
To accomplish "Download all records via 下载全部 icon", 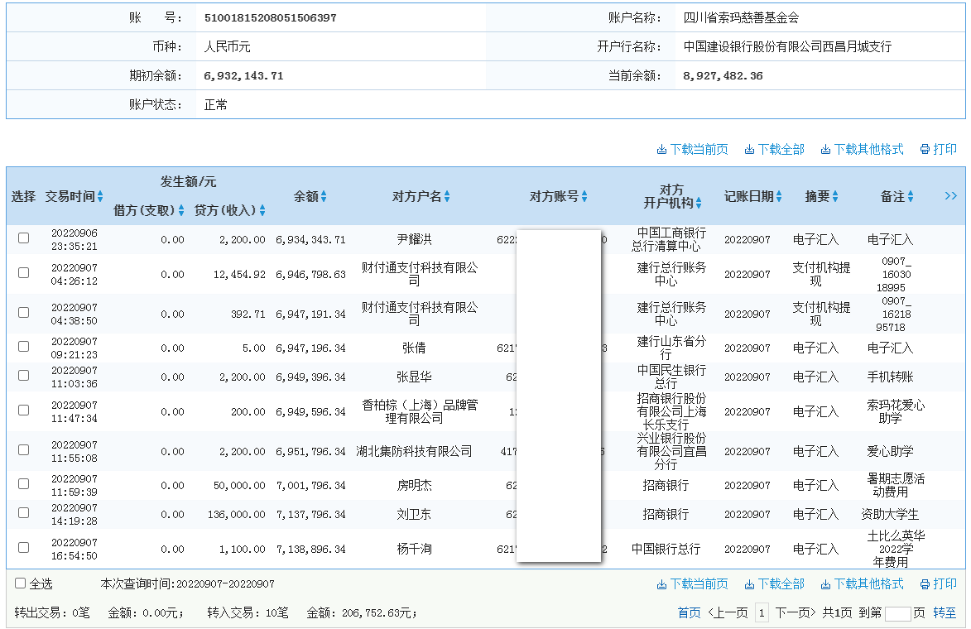I will pyautogui.click(x=774, y=149).
